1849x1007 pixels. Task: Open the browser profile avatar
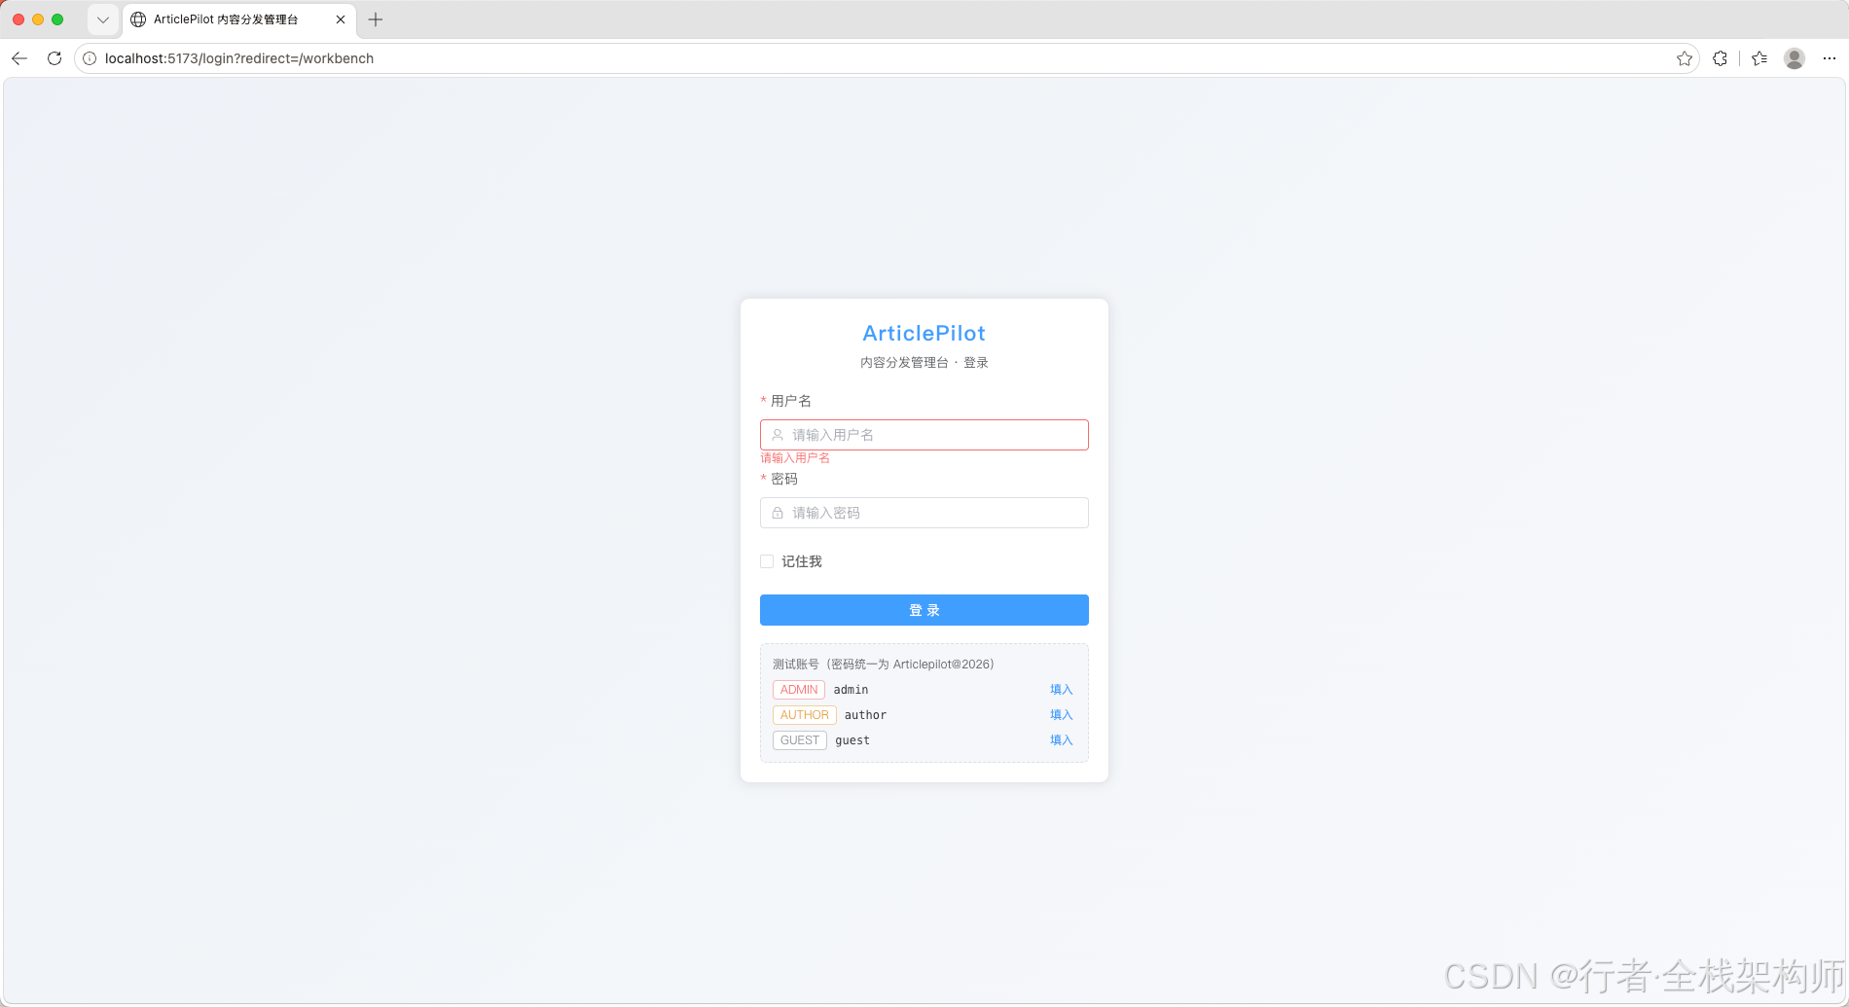pos(1795,58)
